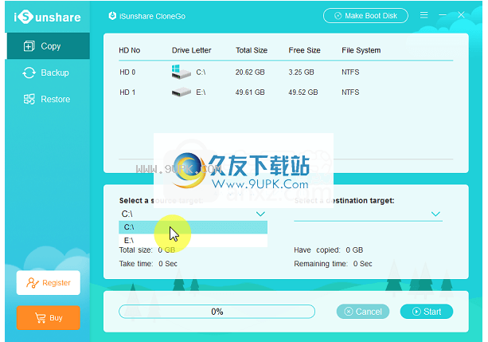Choose C:\ from the source dropdown list
This screenshot has width=488, height=342.
tap(193, 227)
